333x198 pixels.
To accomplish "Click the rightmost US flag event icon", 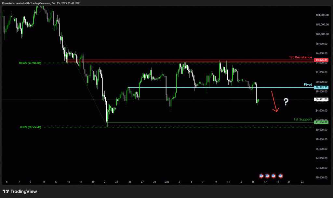I will [x=281, y=176].
